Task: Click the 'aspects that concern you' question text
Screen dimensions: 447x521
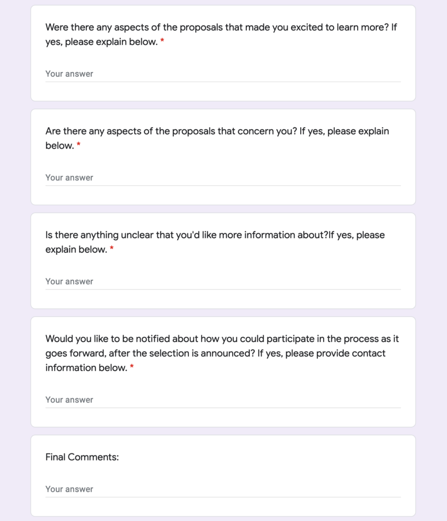Action: tap(217, 138)
